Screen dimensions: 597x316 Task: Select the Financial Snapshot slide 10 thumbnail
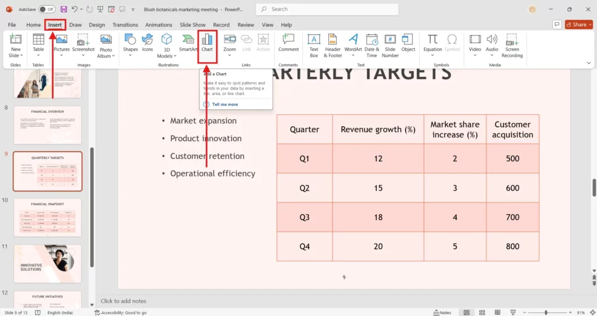[x=48, y=218]
